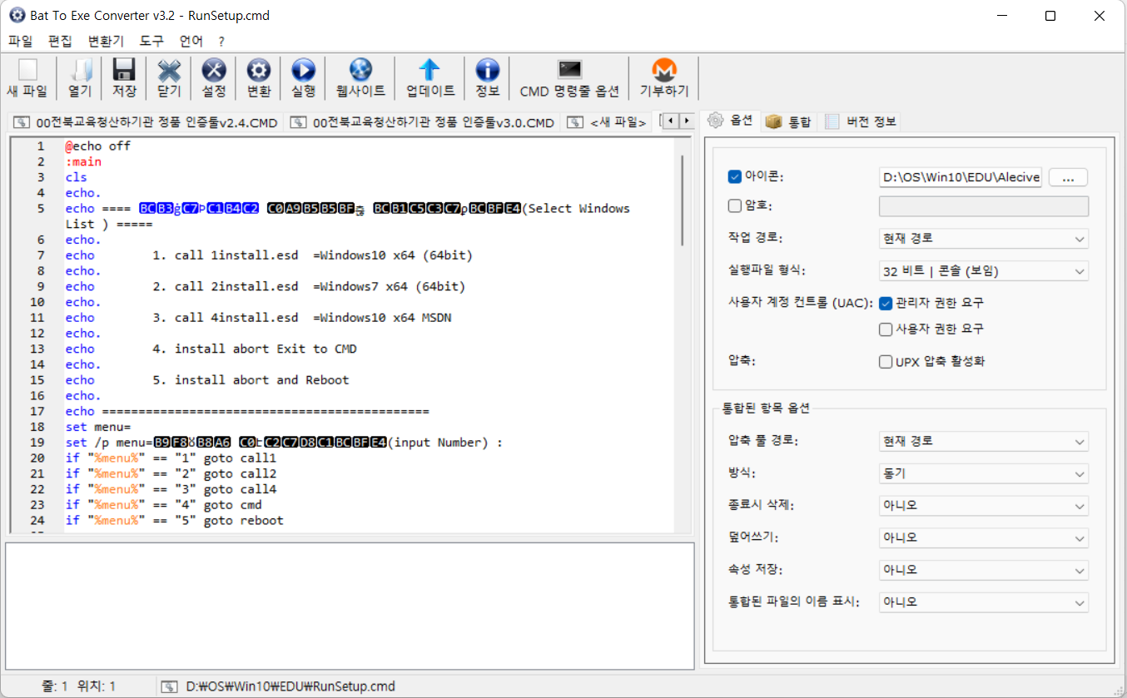Click the ':main' label on line 2
This screenshot has width=1127, height=698.
pyautogui.click(x=83, y=162)
